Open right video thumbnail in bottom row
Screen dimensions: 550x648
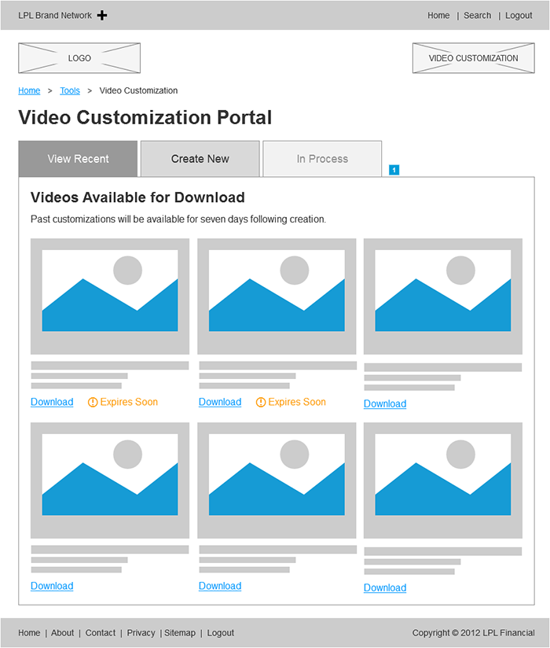443,480
